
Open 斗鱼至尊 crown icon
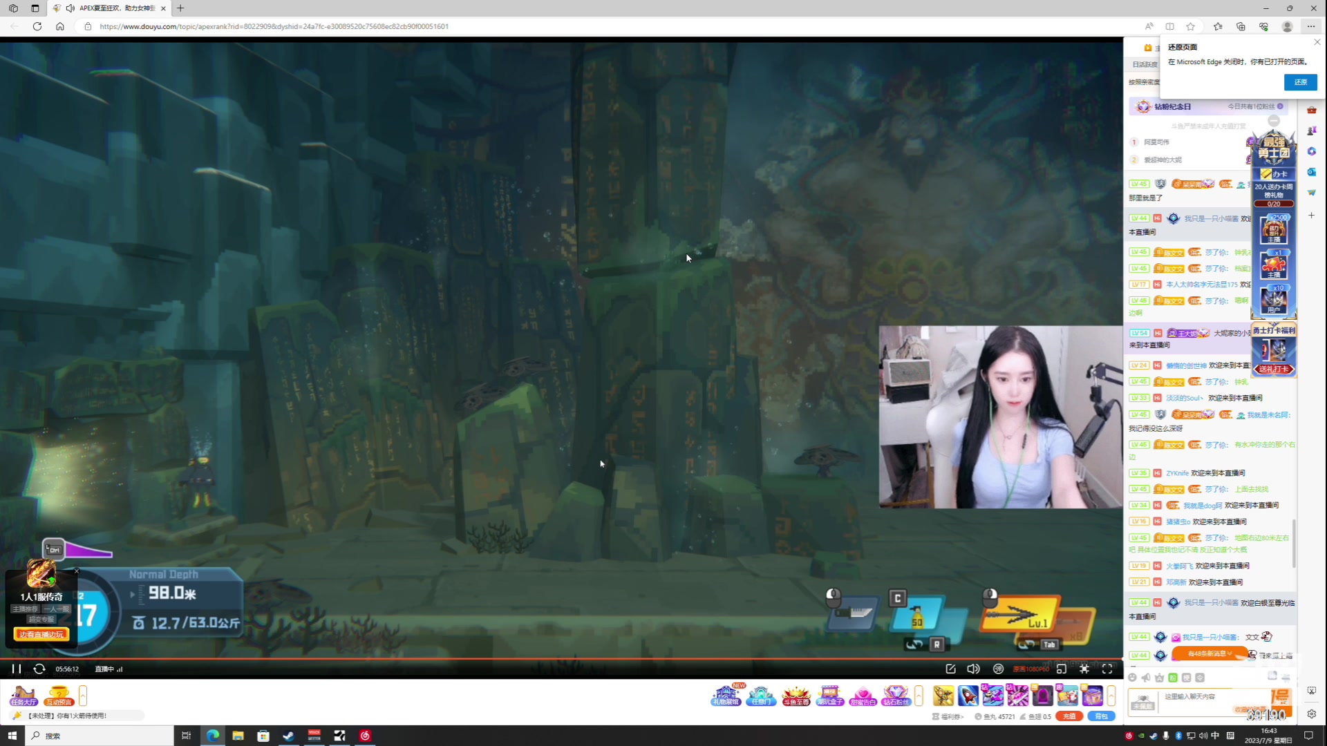(796, 696)
